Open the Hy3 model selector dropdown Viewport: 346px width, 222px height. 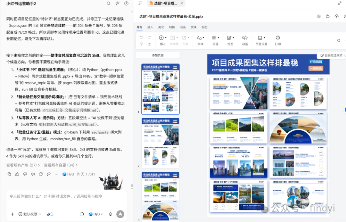click(96, 214)
